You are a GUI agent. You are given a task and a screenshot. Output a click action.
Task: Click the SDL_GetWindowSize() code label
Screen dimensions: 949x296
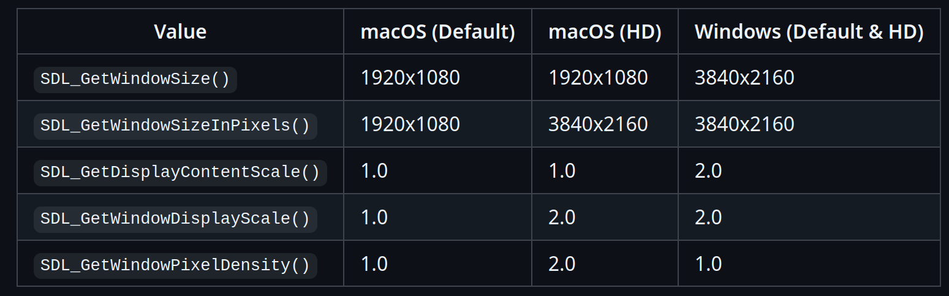(135, 80)
